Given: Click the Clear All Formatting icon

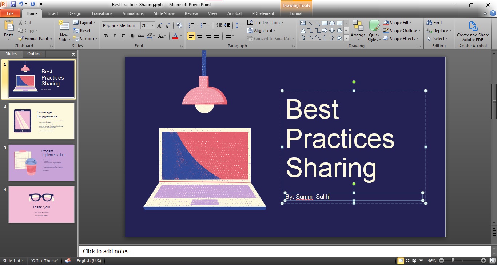Looking at the screenshot, I should pyautogui.click(x=179, y=25).
